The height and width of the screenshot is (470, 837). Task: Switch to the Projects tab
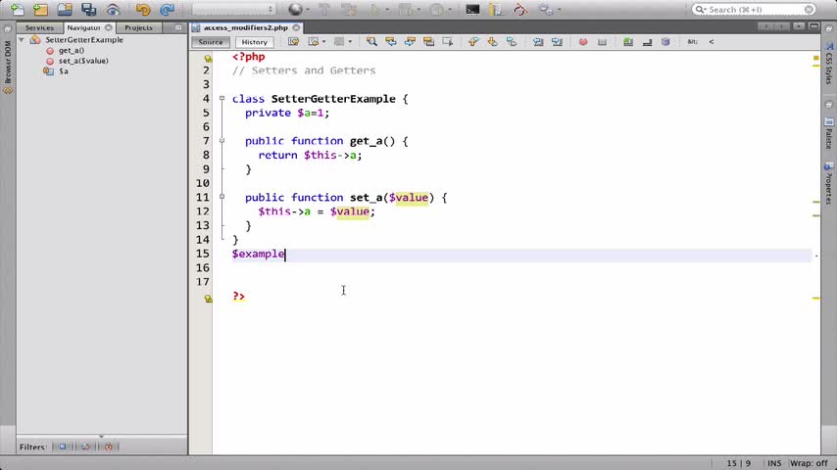click(138, 27)
